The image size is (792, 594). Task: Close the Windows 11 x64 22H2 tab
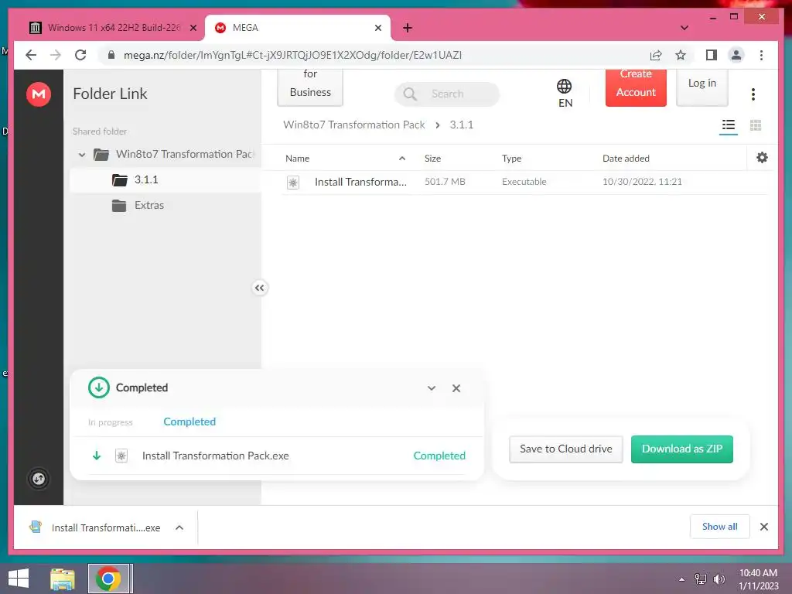click(x=193, y=28)
